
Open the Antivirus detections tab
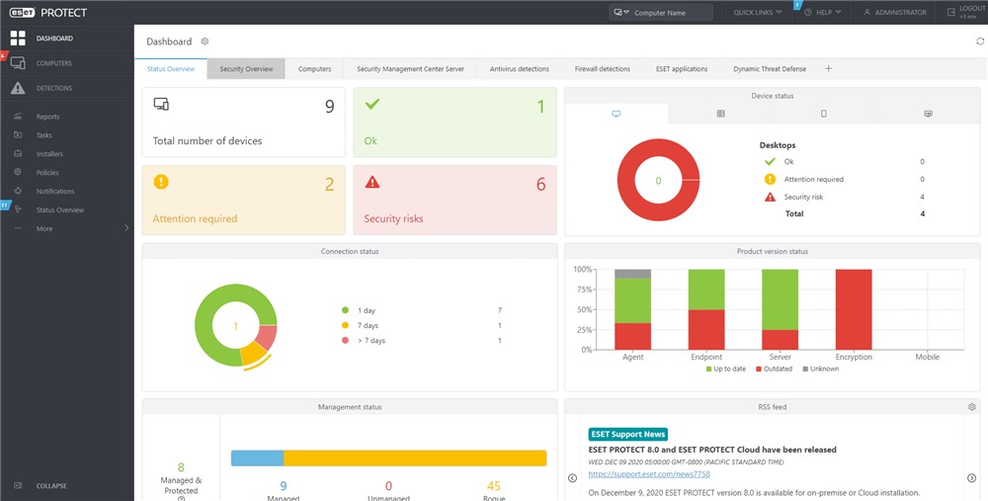coord(519,69)
